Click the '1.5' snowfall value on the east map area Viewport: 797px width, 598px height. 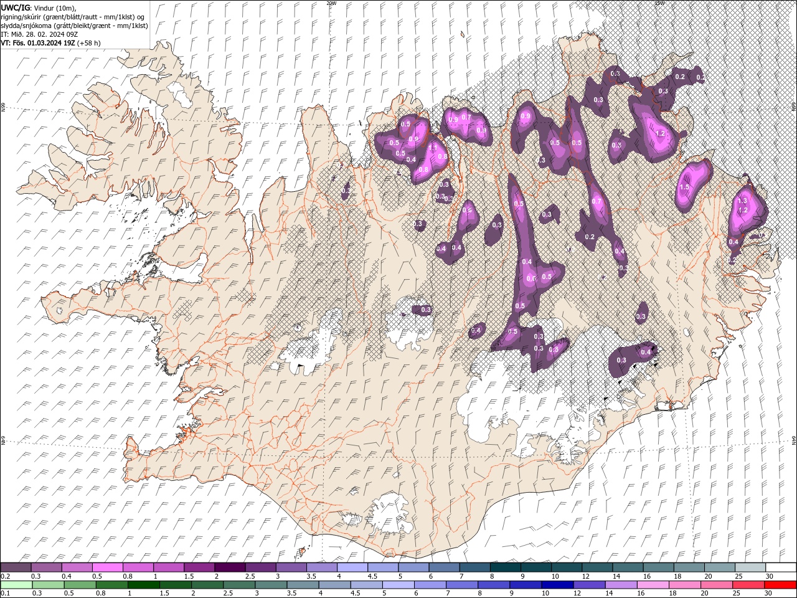pyautogui.click(x=684, y=187)
